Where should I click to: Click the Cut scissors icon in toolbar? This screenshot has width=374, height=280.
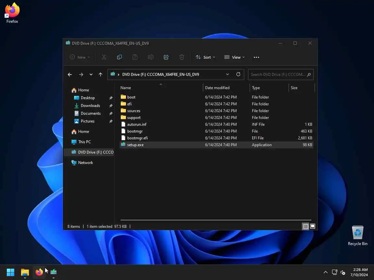pyautogui.click(x=104, y=57)
